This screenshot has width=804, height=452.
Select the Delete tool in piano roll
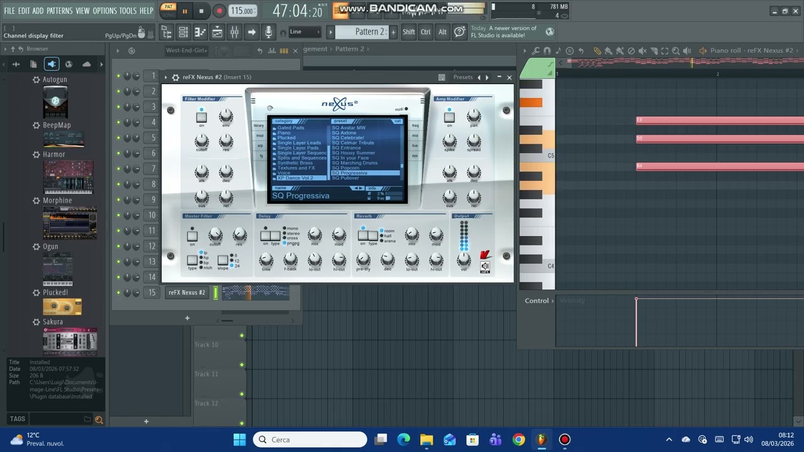631,51
